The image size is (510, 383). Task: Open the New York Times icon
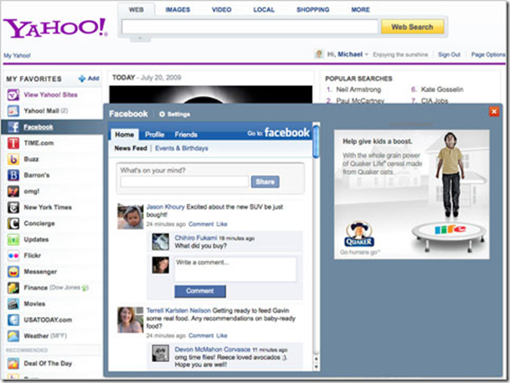click(13, 207)
